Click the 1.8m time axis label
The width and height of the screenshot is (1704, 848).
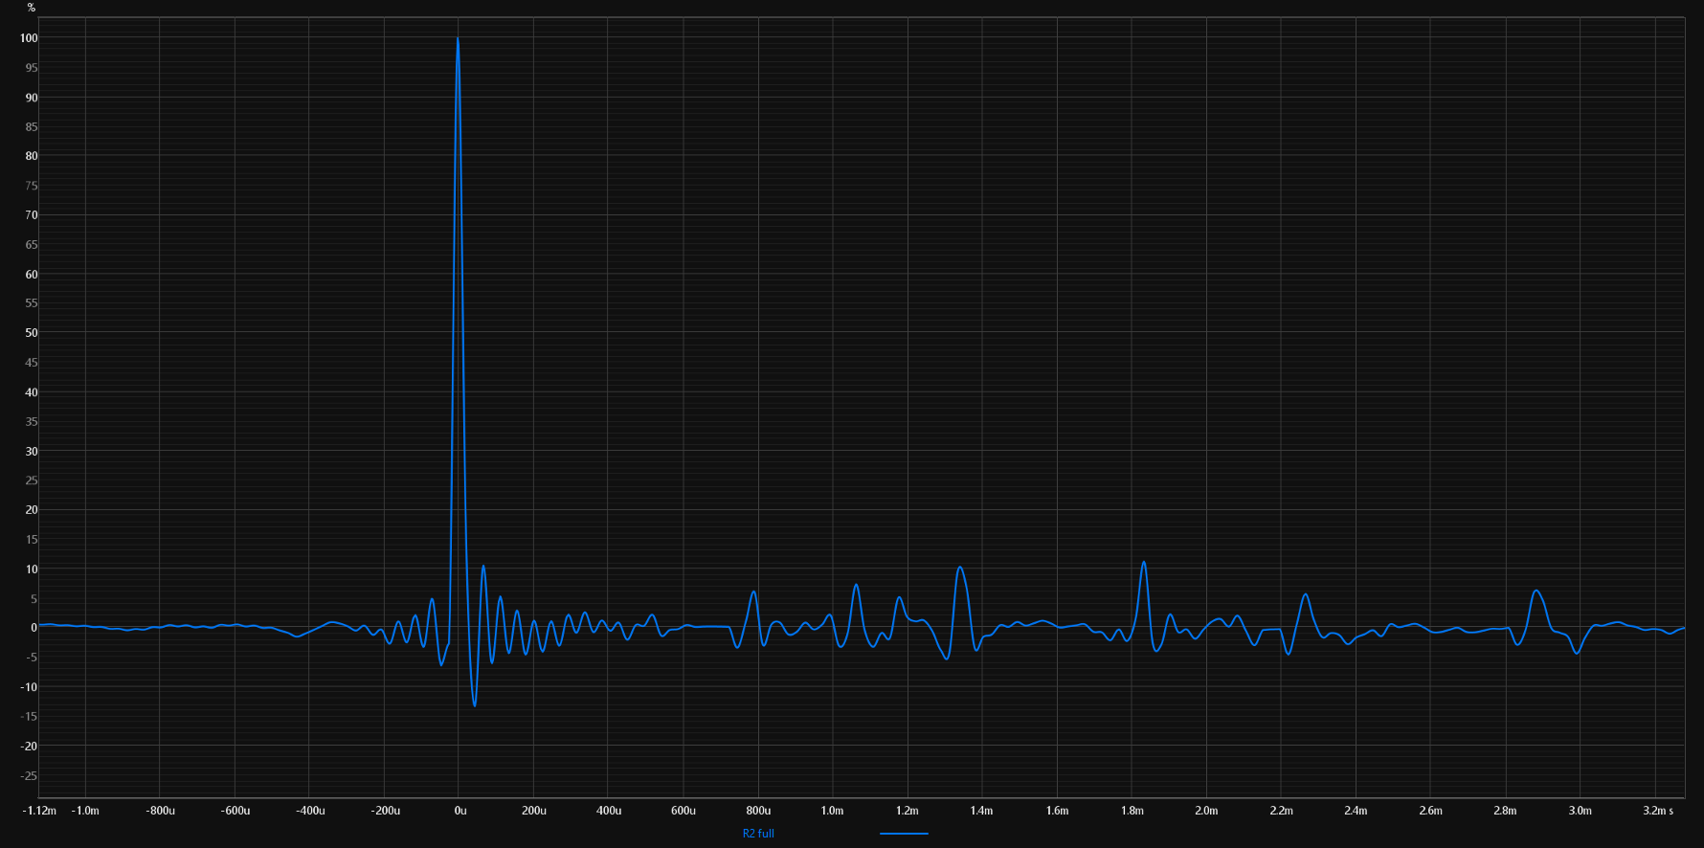point(1132,811)
